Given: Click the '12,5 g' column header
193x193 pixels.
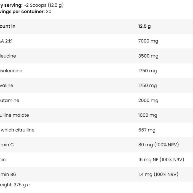Looking at the screenshot, I should 144,26.
